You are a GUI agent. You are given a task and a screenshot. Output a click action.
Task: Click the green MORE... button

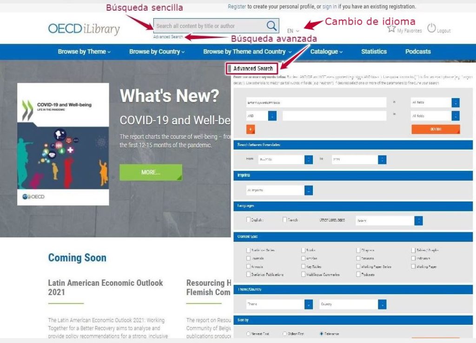click(x=151, y=172)
